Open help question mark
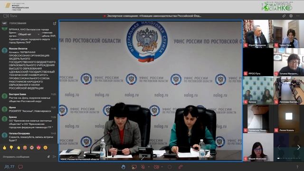 point(297,167)
